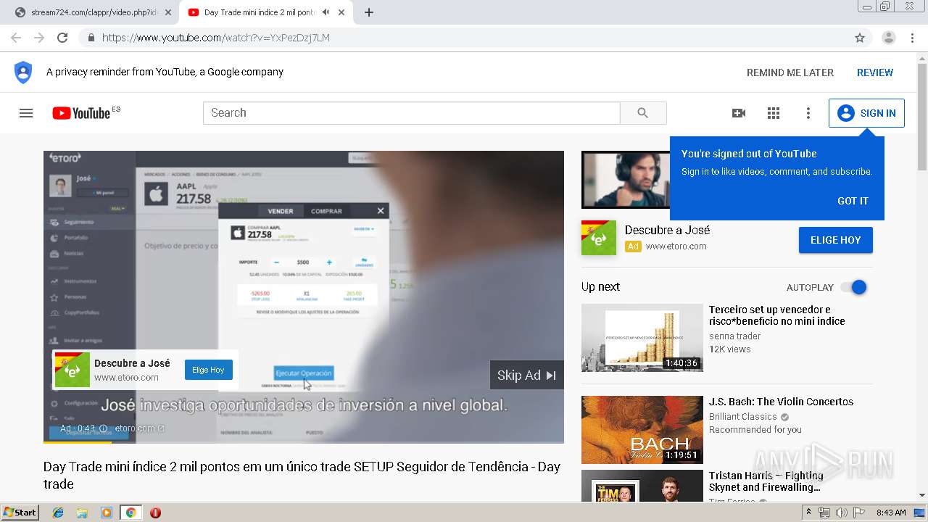Open the Opera icon in taskbar
The image size is (928, 522).
(x=155, y=513)
